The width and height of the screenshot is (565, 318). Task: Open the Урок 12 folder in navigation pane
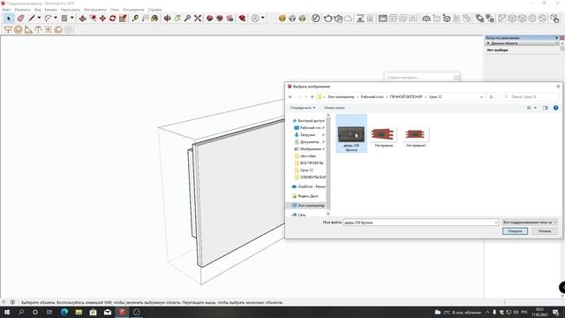[306, 170]
